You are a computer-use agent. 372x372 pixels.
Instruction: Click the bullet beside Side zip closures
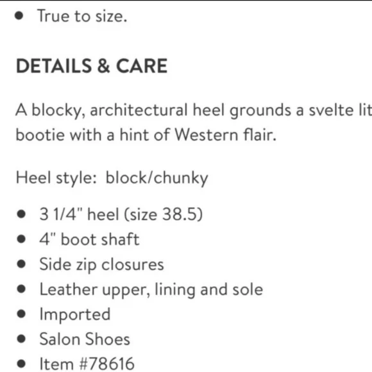pyautogui.click(x=21, y=264)
